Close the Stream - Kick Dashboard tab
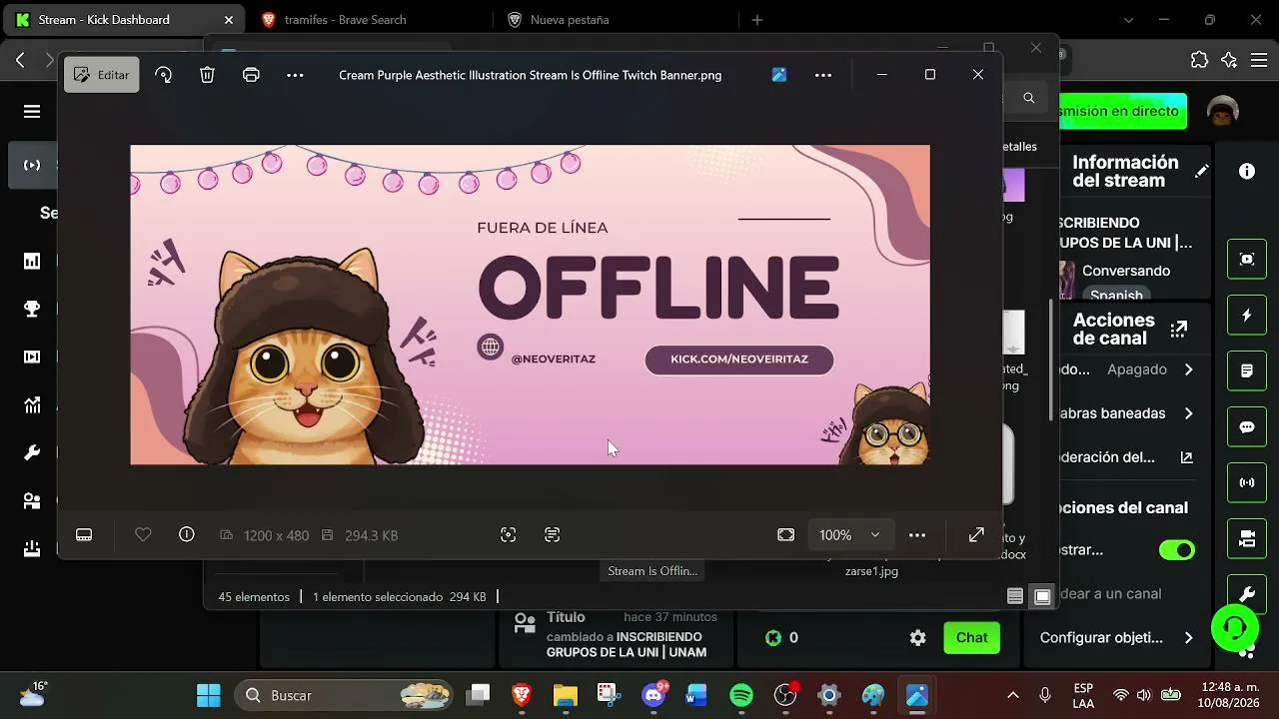This screenshot has width=1279, height=719. pos(229,20)
